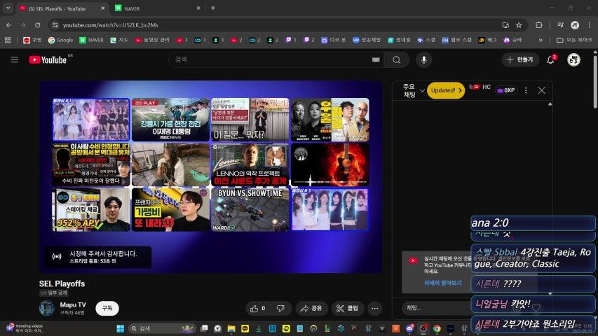Open the apps grid shortcut in bookmarks bar
The image size is (598, 336).
tap(8, 40)
